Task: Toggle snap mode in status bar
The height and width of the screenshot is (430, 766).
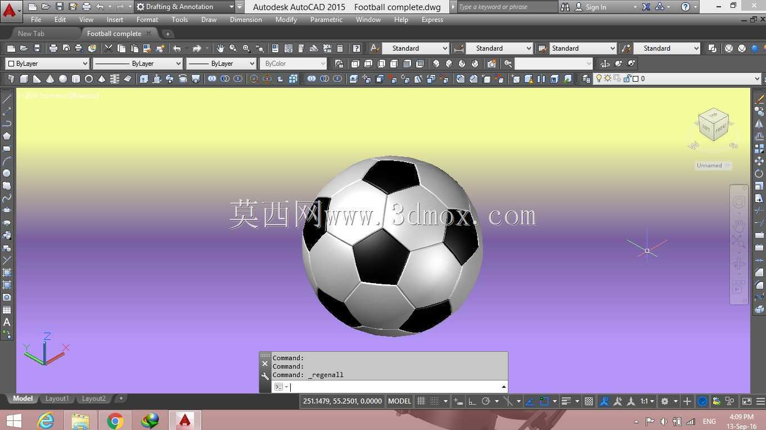Action: tap(435, 401)
